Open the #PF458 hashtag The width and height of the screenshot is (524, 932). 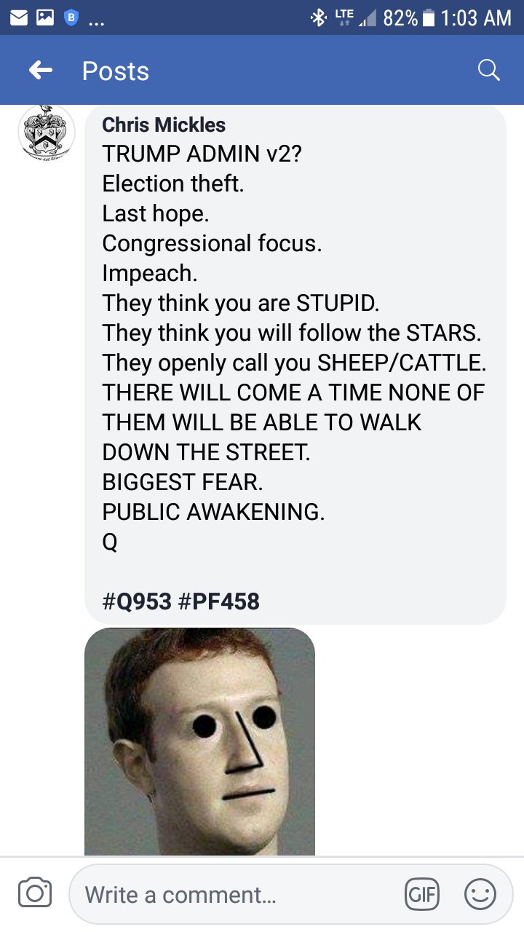(218, 601)
